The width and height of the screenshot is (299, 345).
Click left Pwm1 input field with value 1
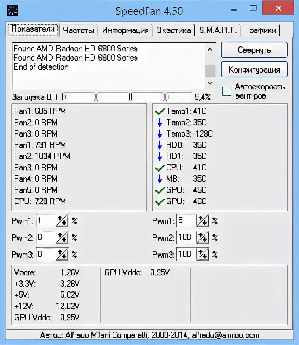click(46, 220)
